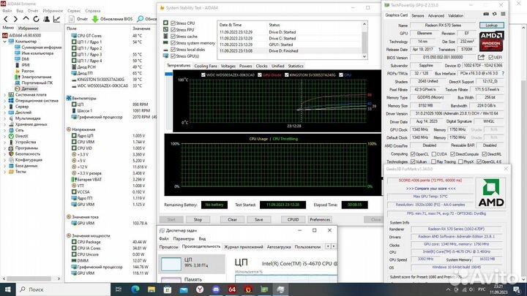The width and height of the screenshot is (527, 296).
Task: Uncheck the Stress local disks checkbox
Action: click(x=173, y=50)
